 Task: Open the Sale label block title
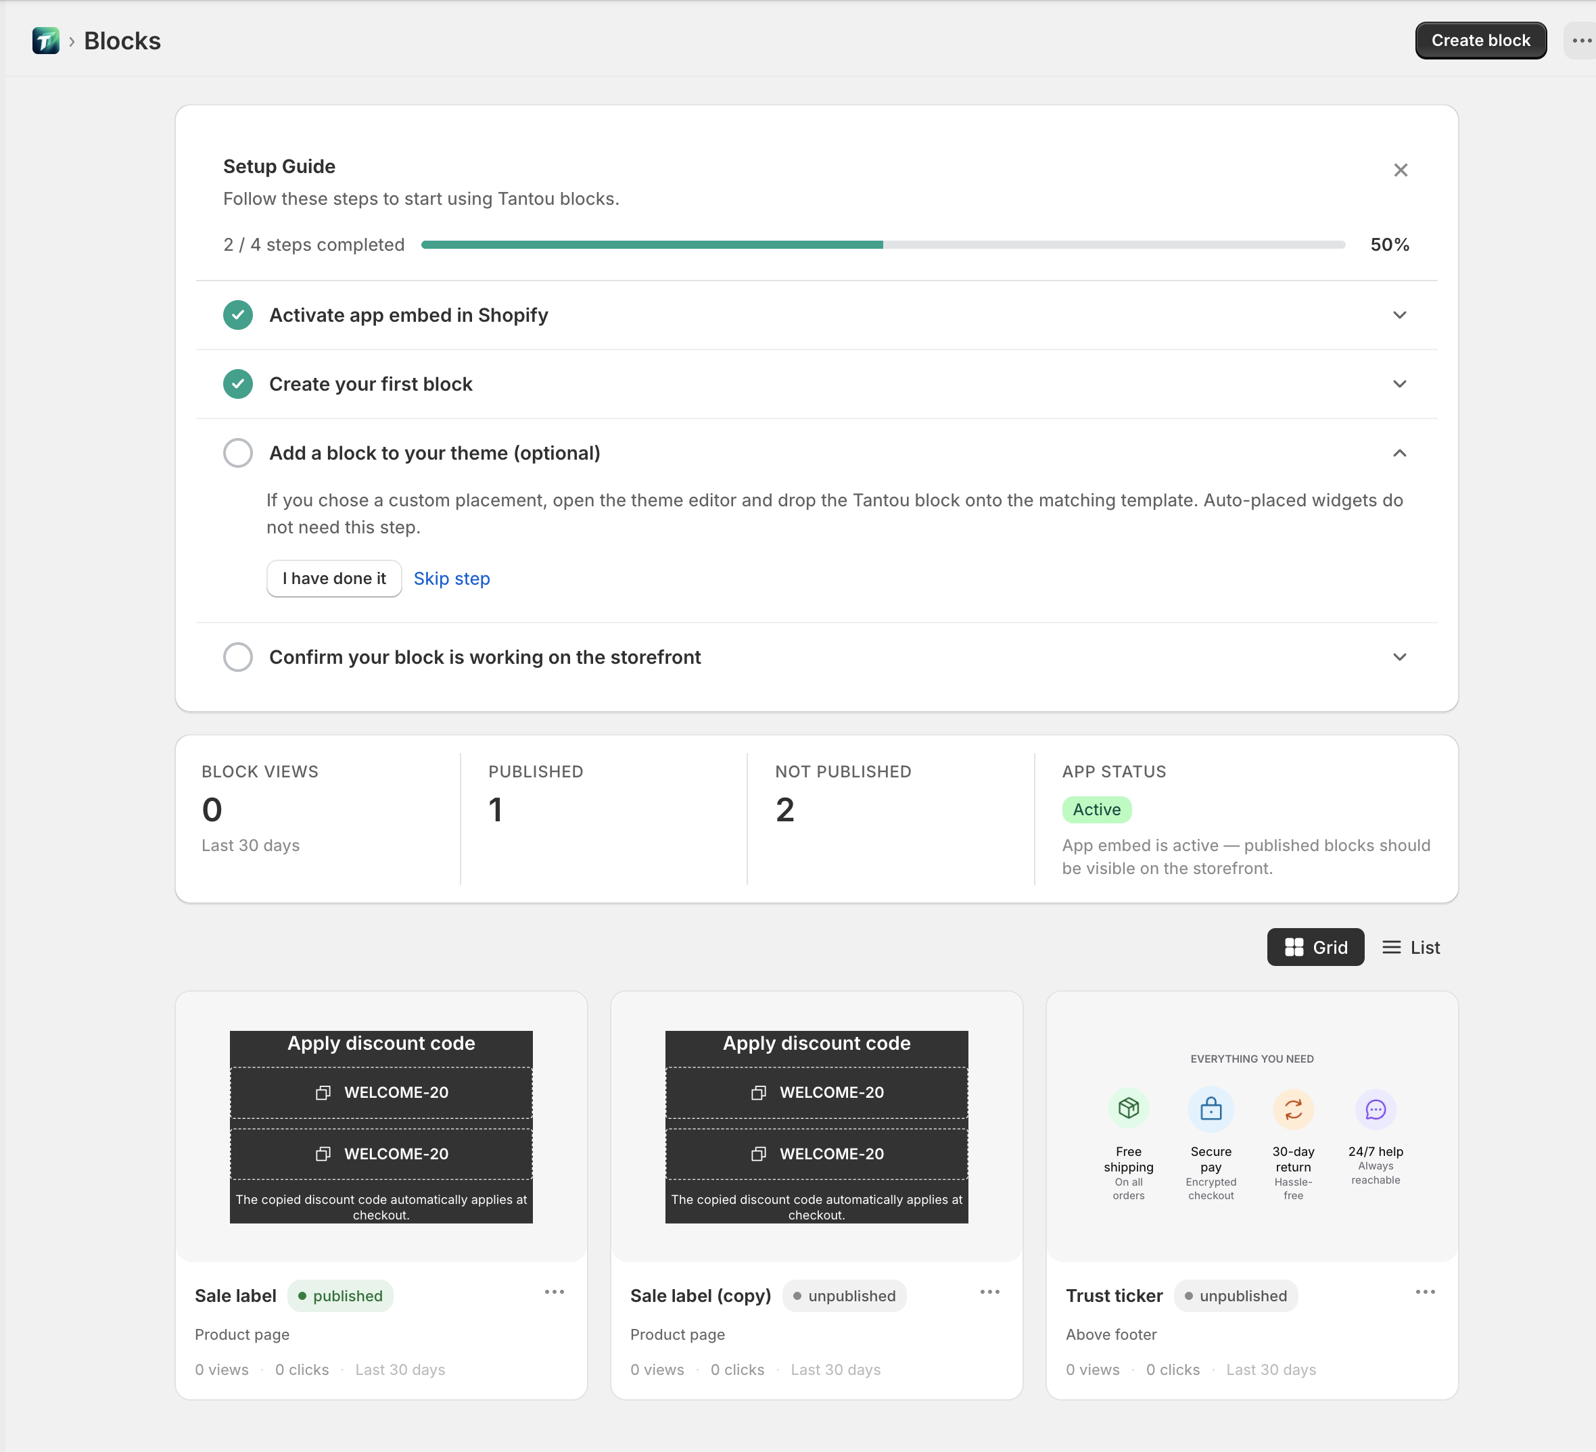[235, 1296]
